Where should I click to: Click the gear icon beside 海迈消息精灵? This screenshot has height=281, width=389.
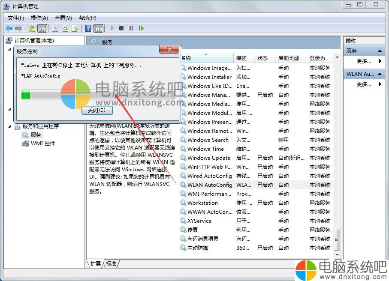(183, 239)
